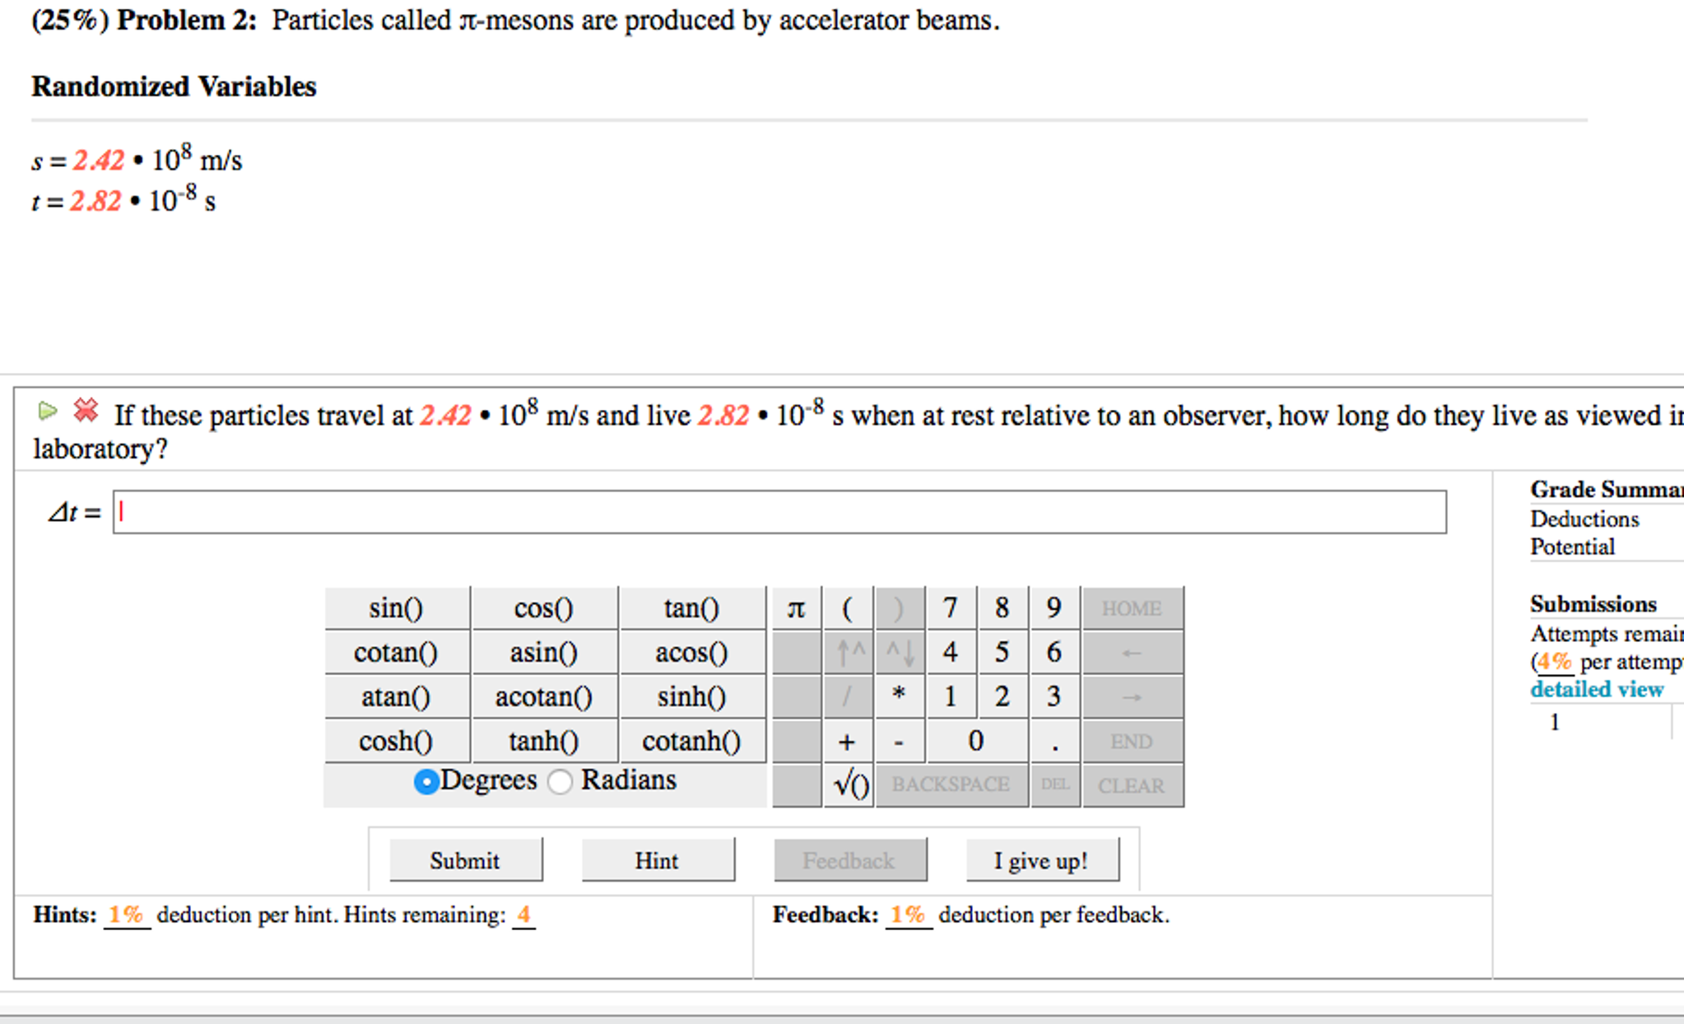Click digit 7 on the keypad
This screenshot has width=1684, height=1024.
(951, 608)
